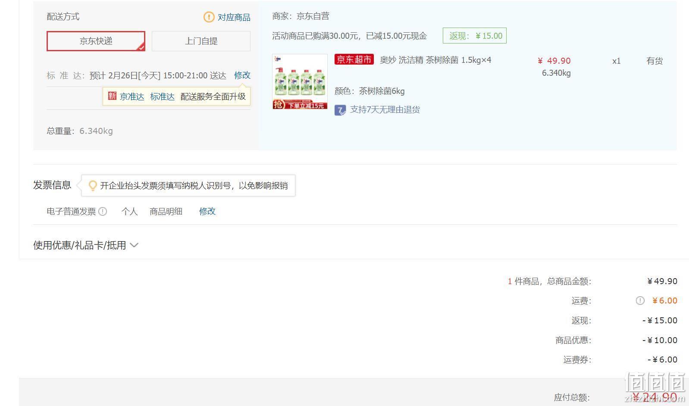Click 支持7天无理由退货 text
This screenshot has width=689, height=406.
coord(385,110)
